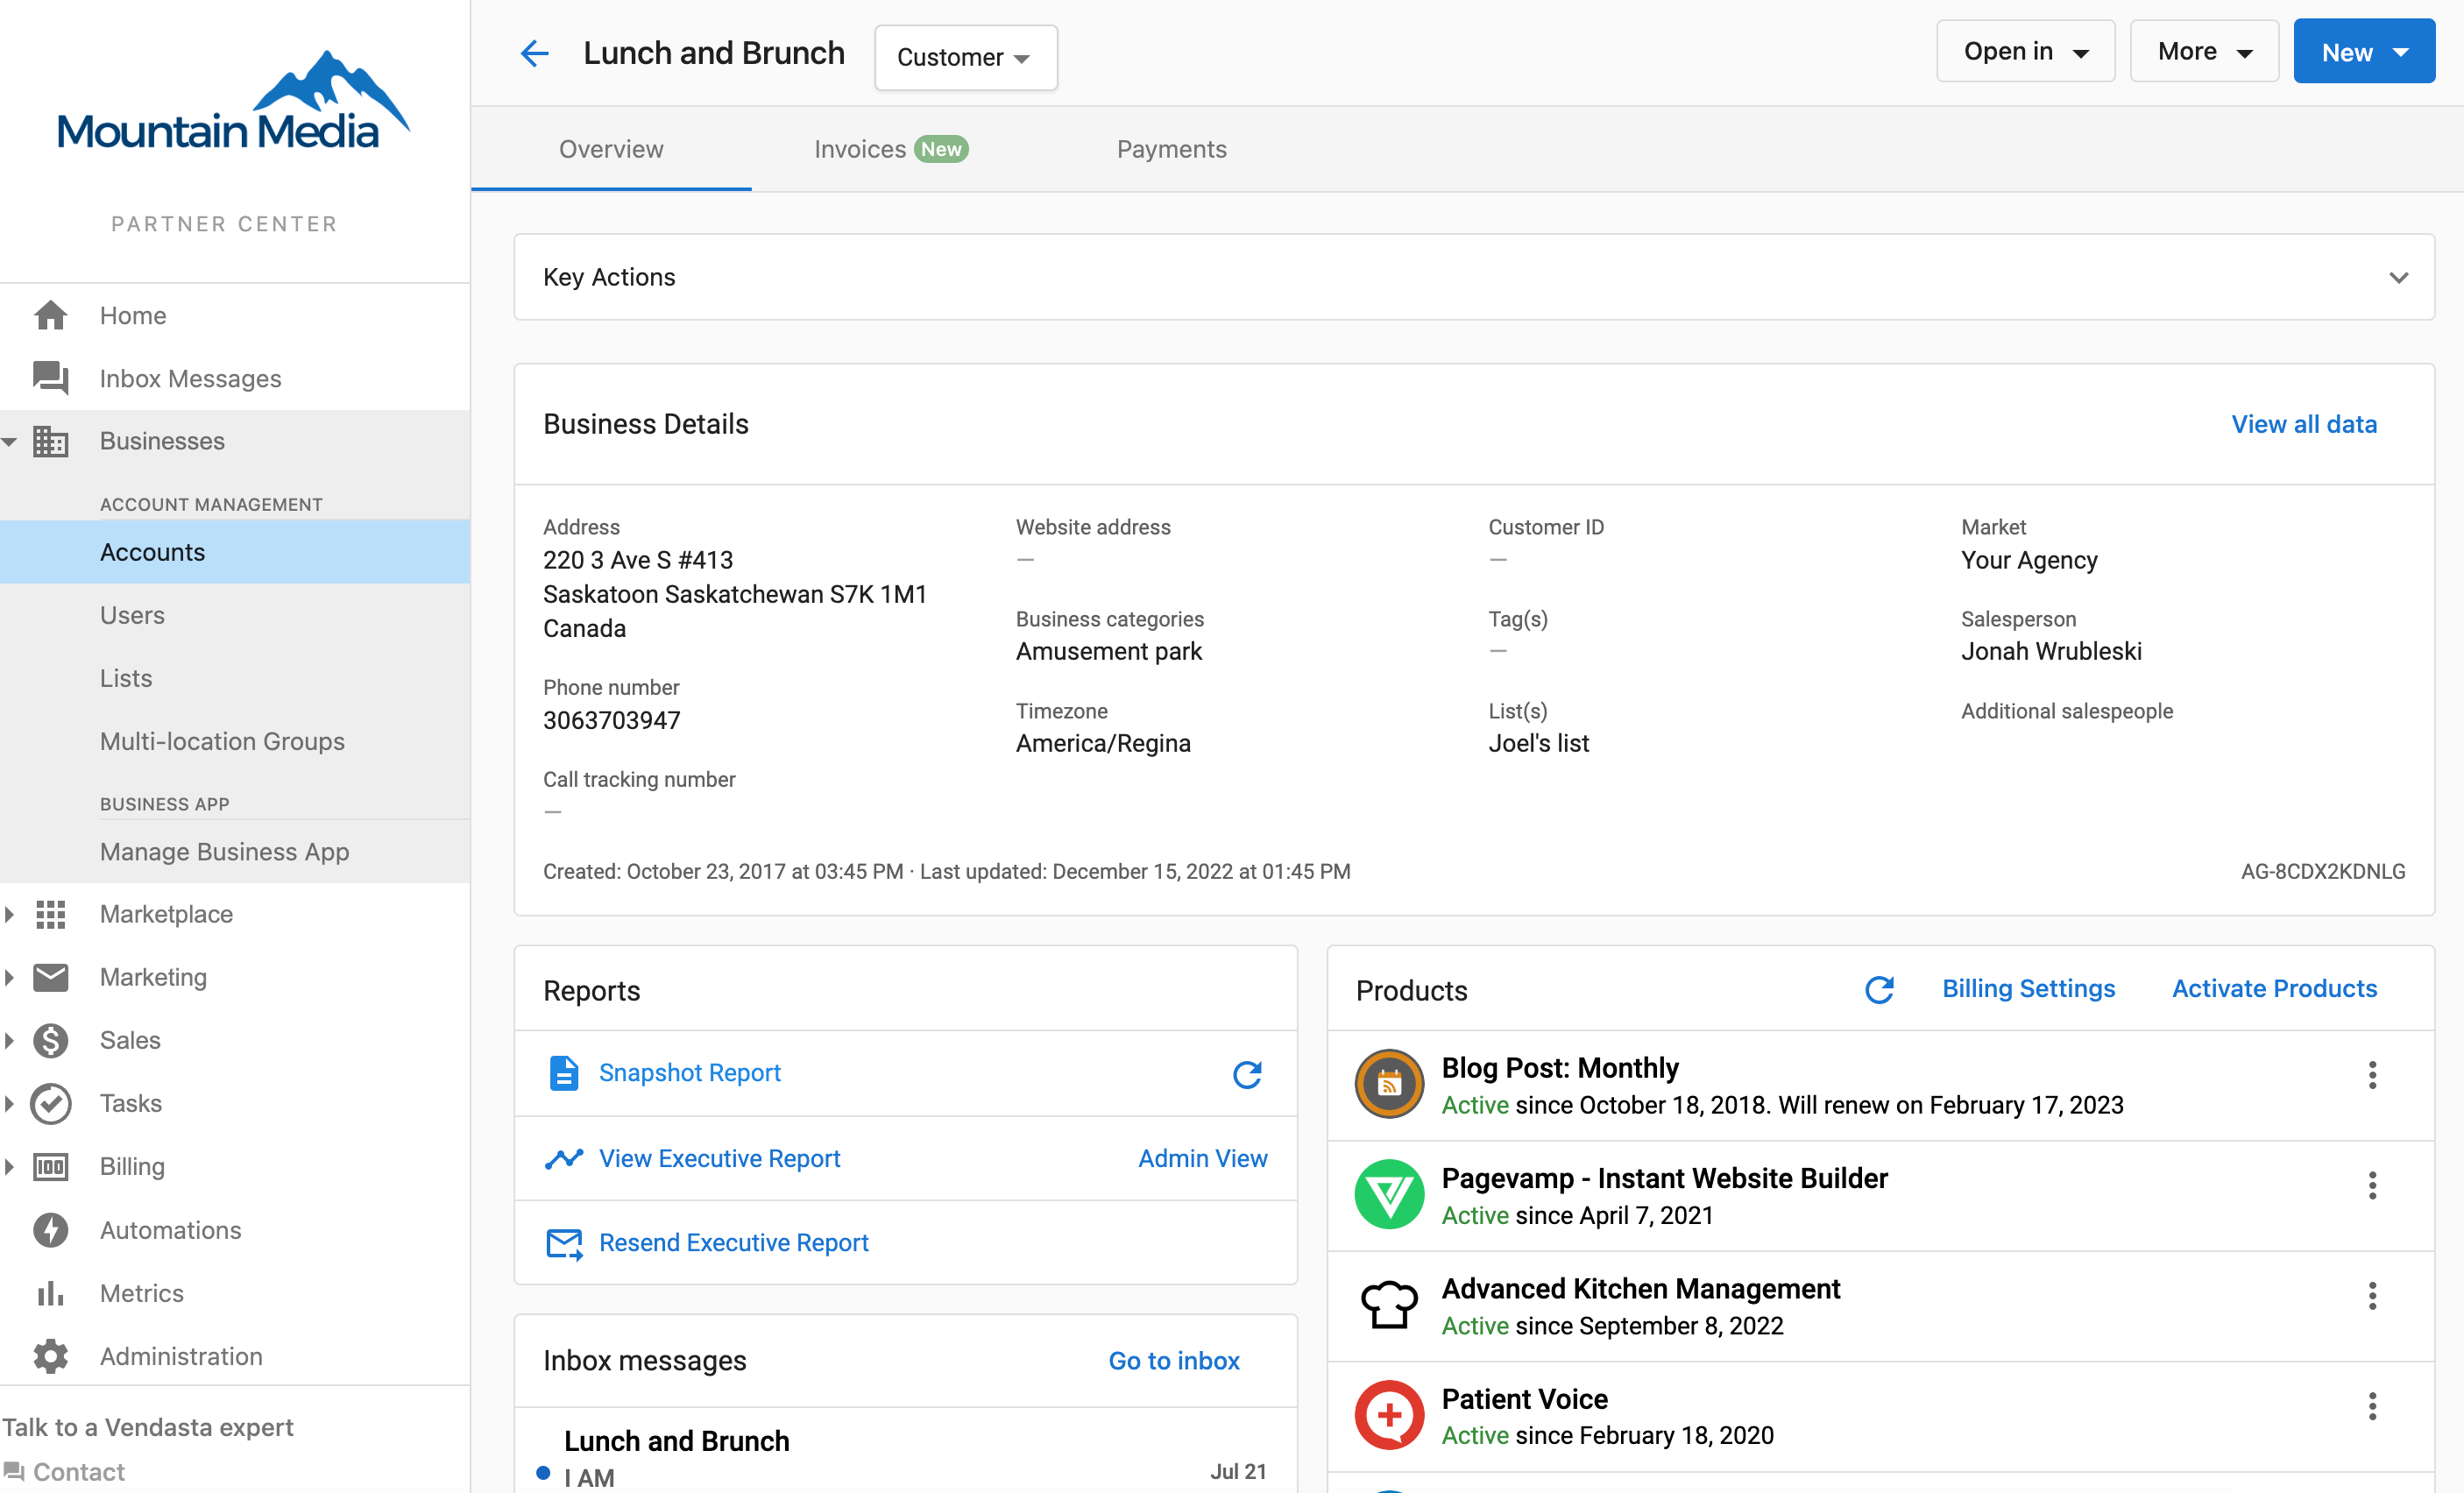The height and width of the screenshot is (1493, 2464).
Task: Switch to the Overview tab
Action: pos(611,149)
